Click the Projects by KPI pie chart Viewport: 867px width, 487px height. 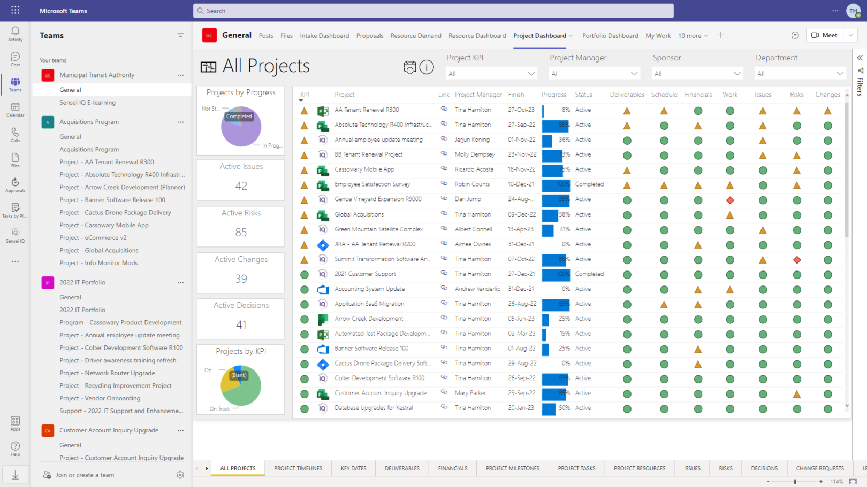pyautogui.click(x=241, y=386)
